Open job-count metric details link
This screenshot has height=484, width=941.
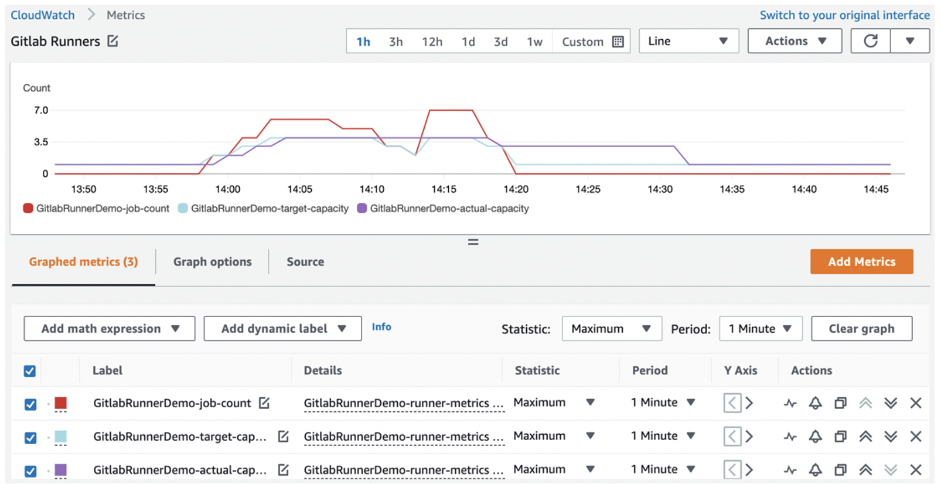(404, 403)
